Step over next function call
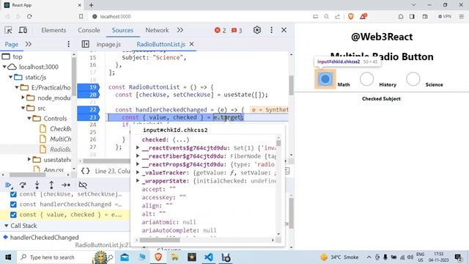 23,185
